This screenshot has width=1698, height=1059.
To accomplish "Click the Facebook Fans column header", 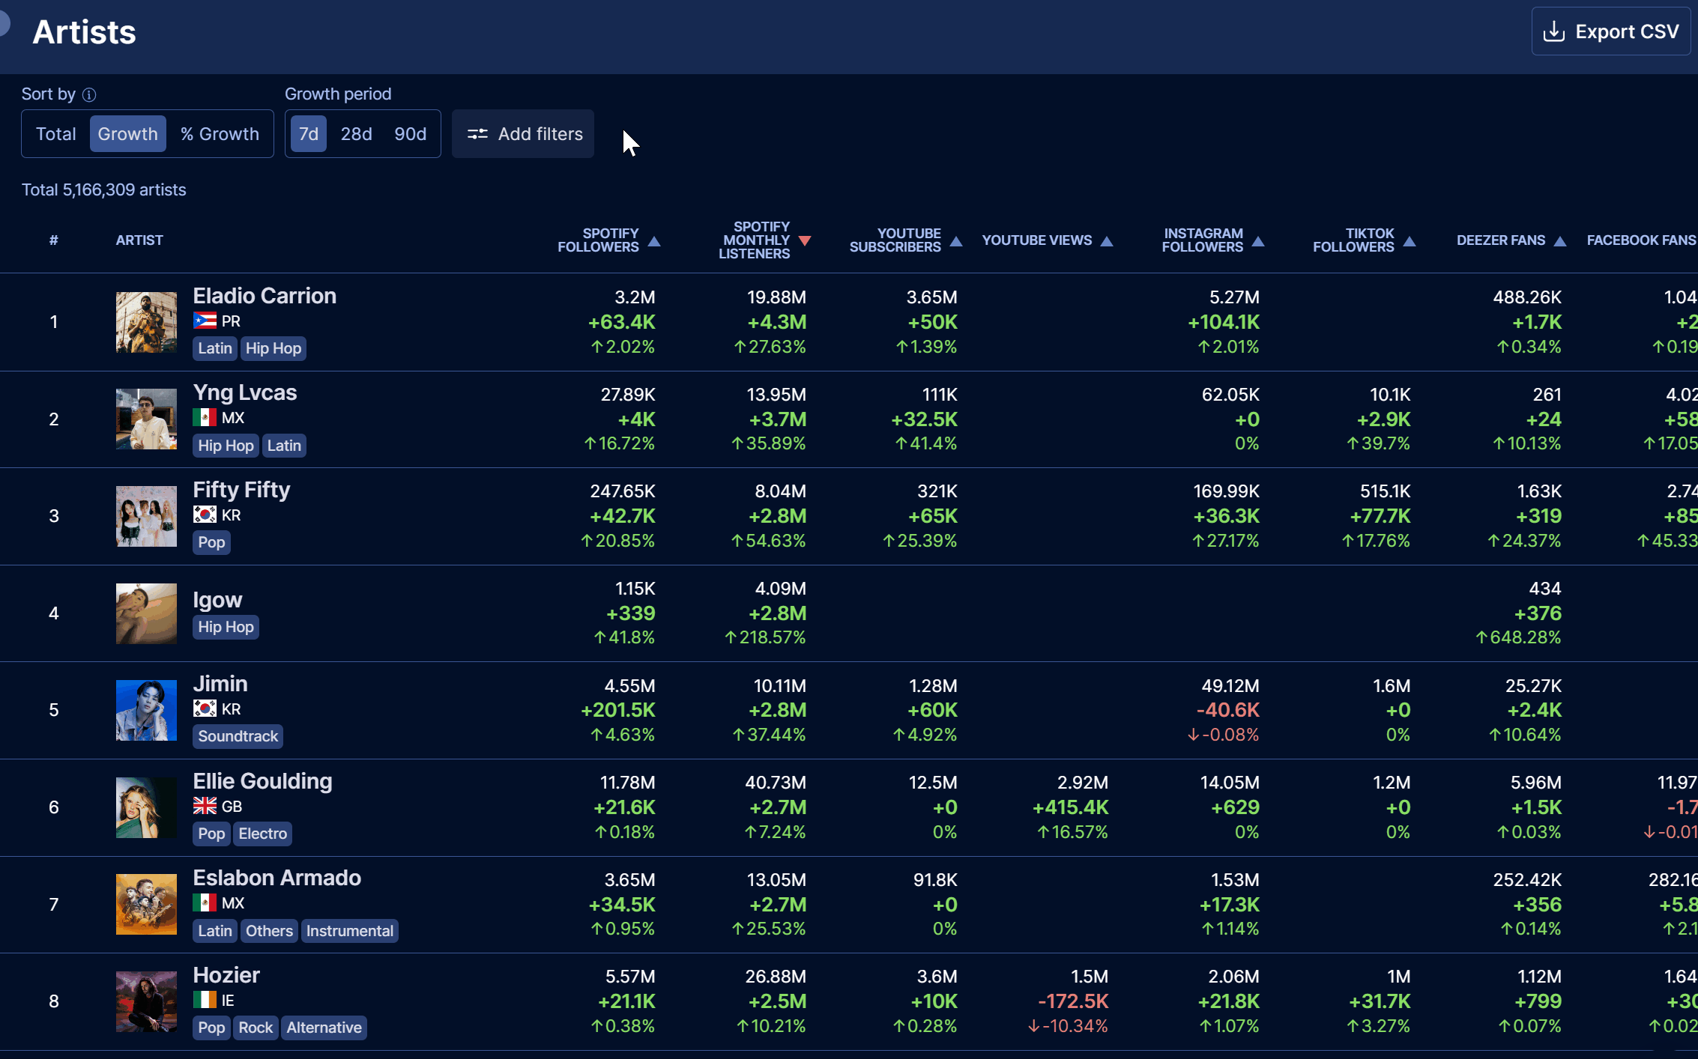I will [x=1641, y=240].
